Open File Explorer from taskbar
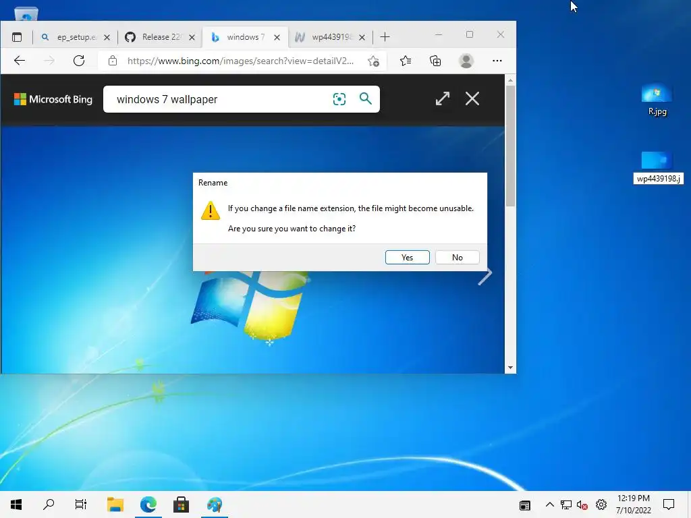691x518 pixels. click(x=115, y=505)
